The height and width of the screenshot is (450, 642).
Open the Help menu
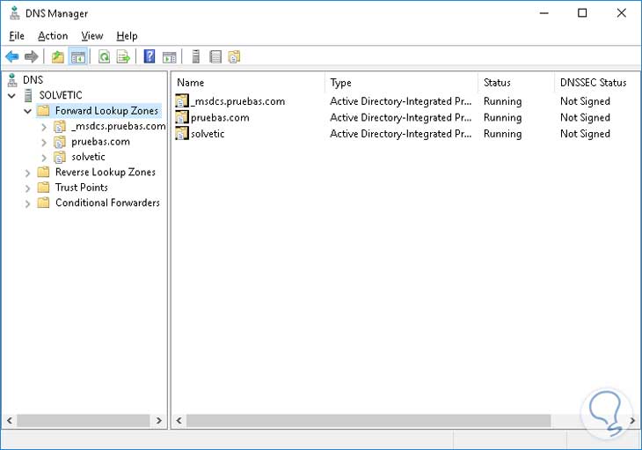coord(127,36)
